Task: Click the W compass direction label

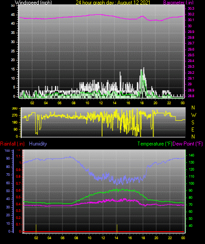Action: coord(194,115)
